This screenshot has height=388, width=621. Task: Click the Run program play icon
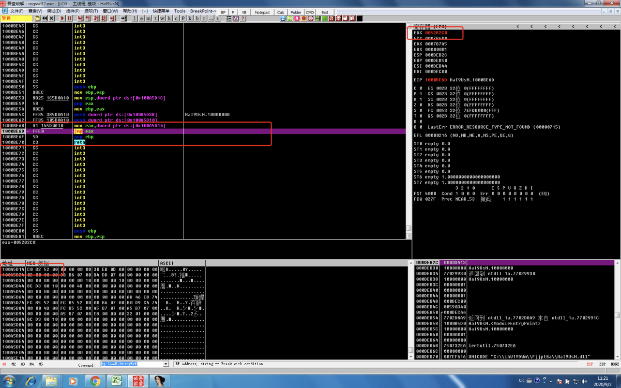[62, 18]
